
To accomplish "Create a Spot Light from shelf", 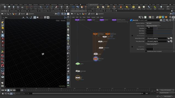I will click(103, 7).
